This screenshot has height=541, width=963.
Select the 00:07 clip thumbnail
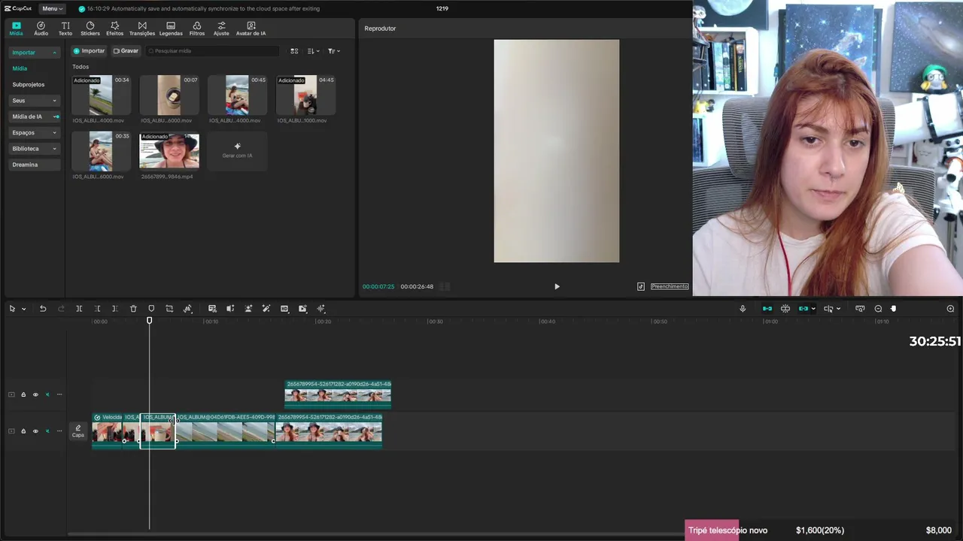click(x=169, y=95)
